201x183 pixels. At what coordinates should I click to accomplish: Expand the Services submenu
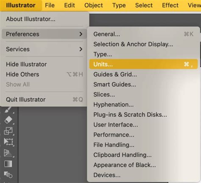tap(44, 49)
